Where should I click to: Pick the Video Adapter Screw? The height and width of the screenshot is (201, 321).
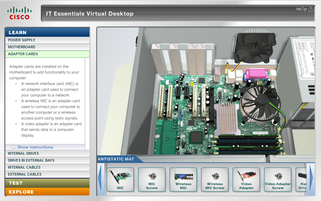coord(278,180)
